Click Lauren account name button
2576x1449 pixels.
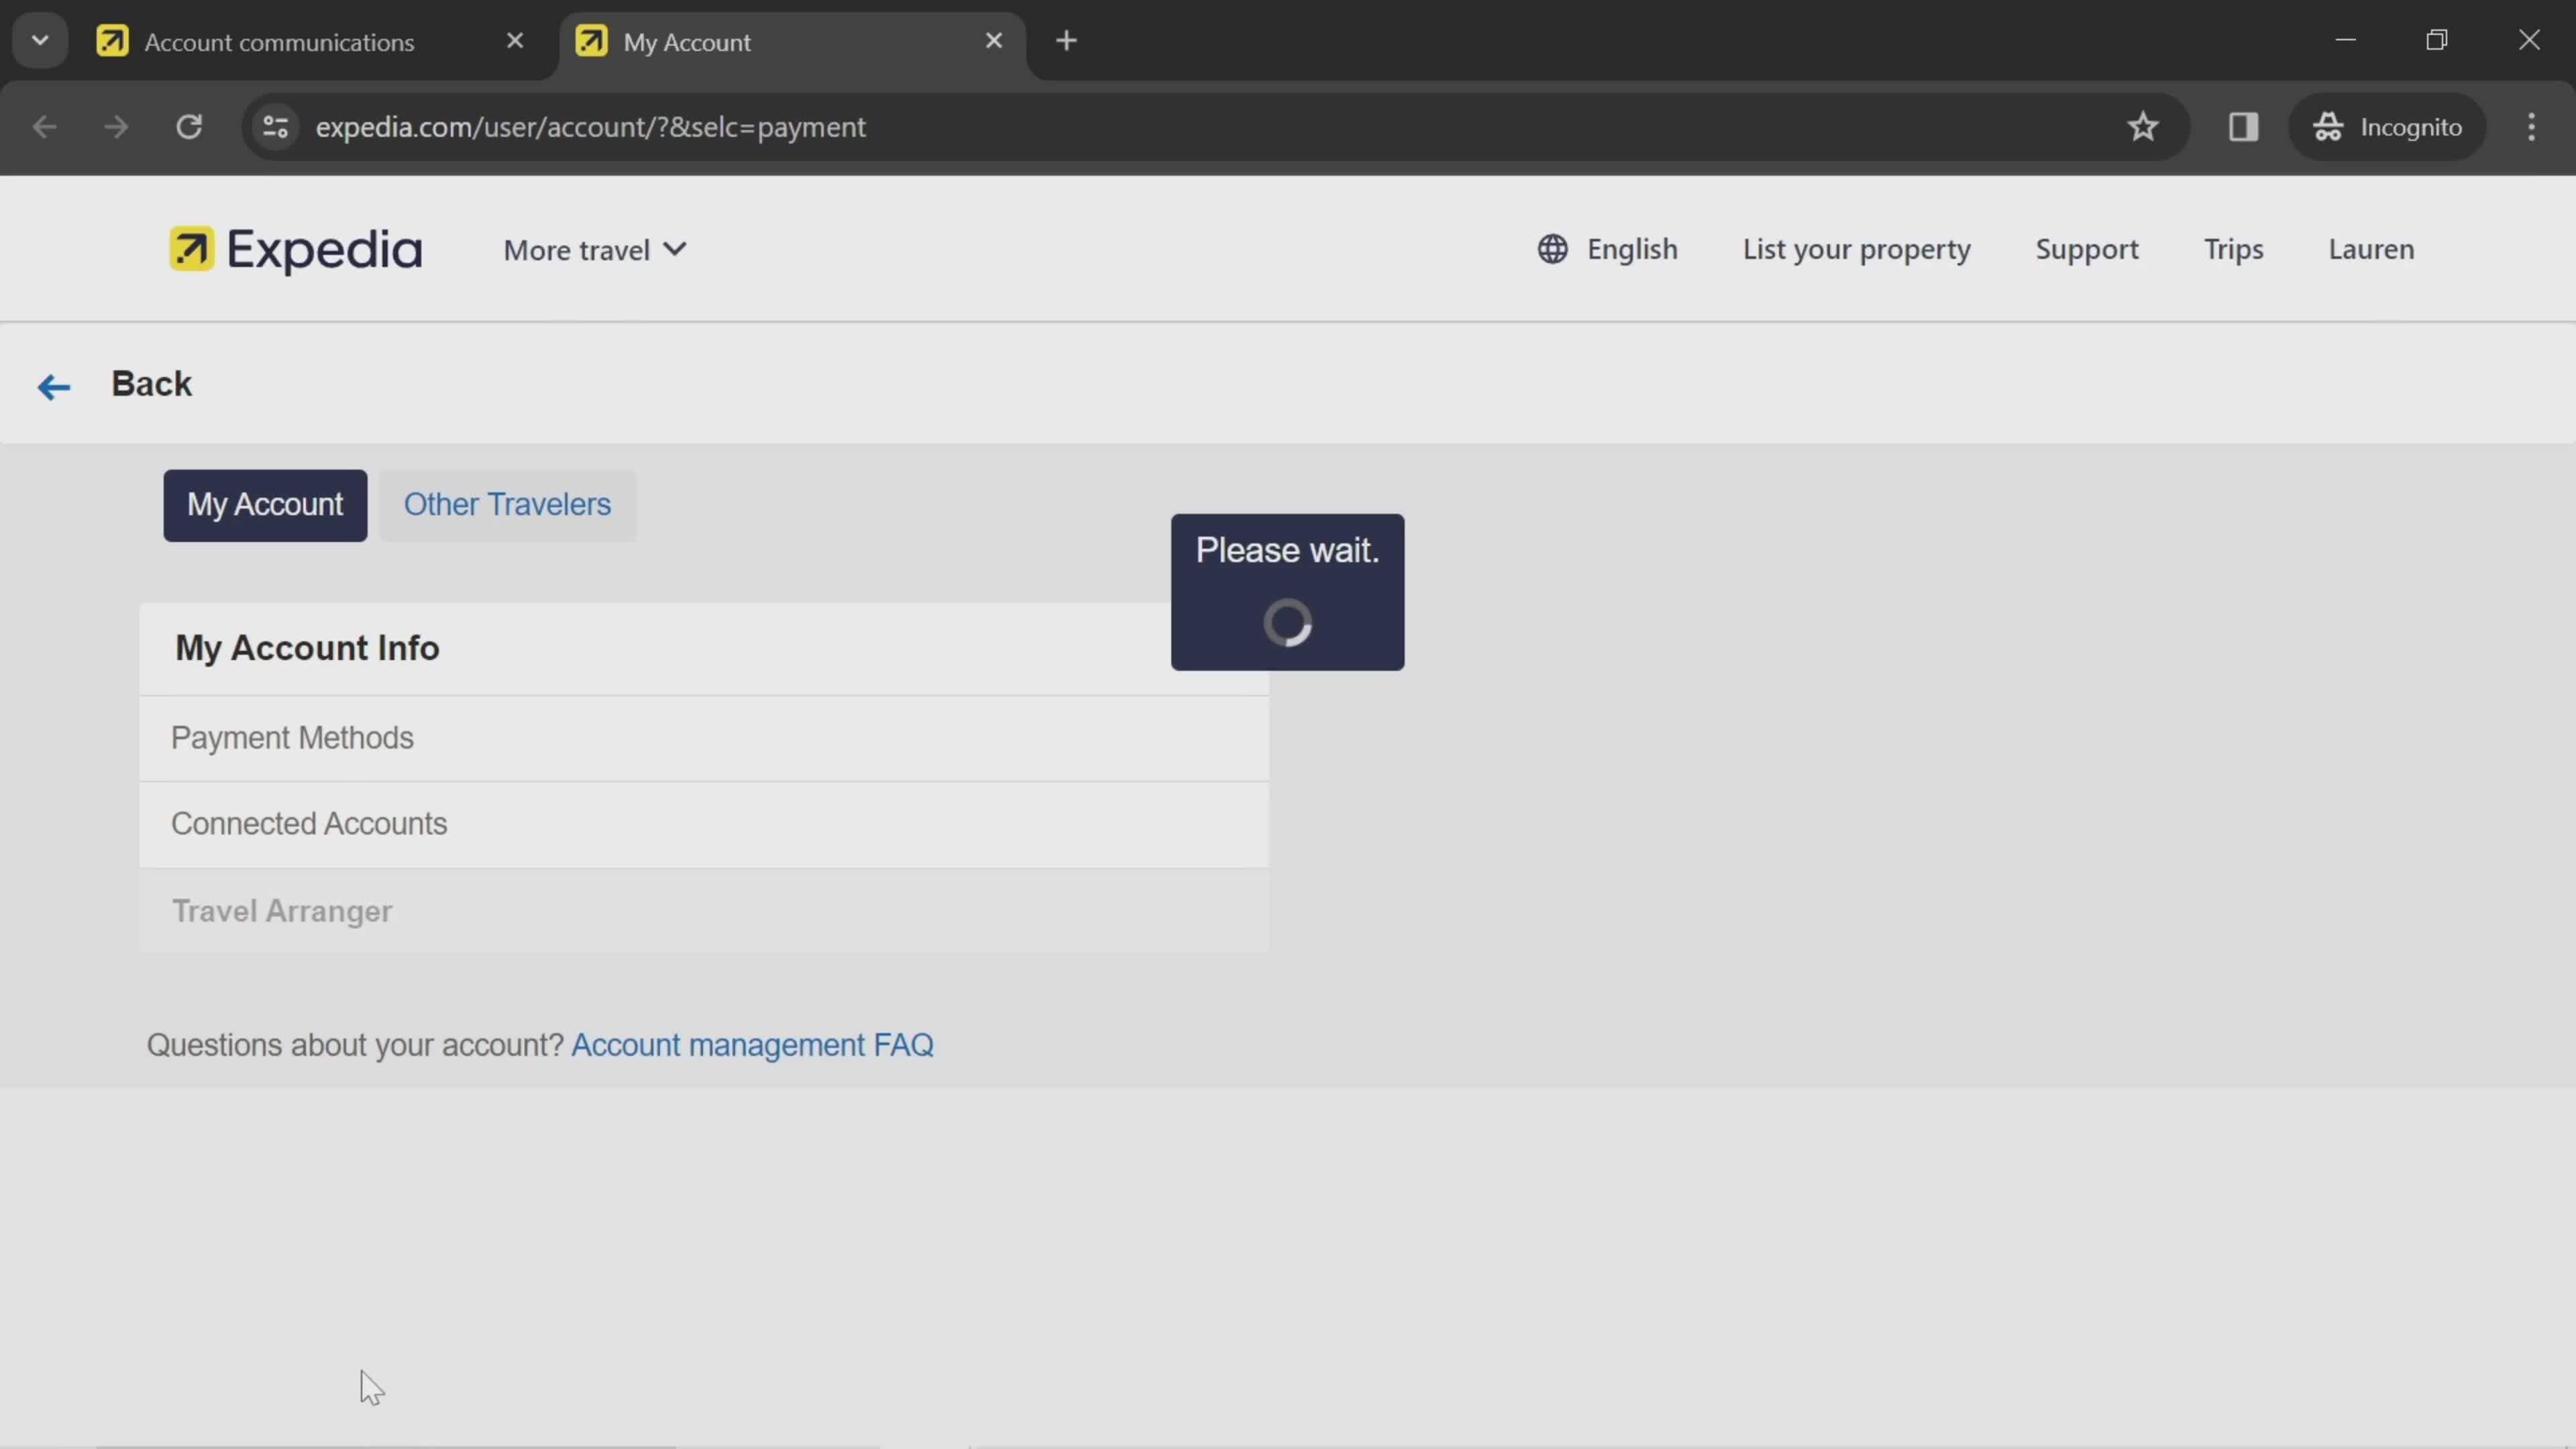[x=2373, y=248]
